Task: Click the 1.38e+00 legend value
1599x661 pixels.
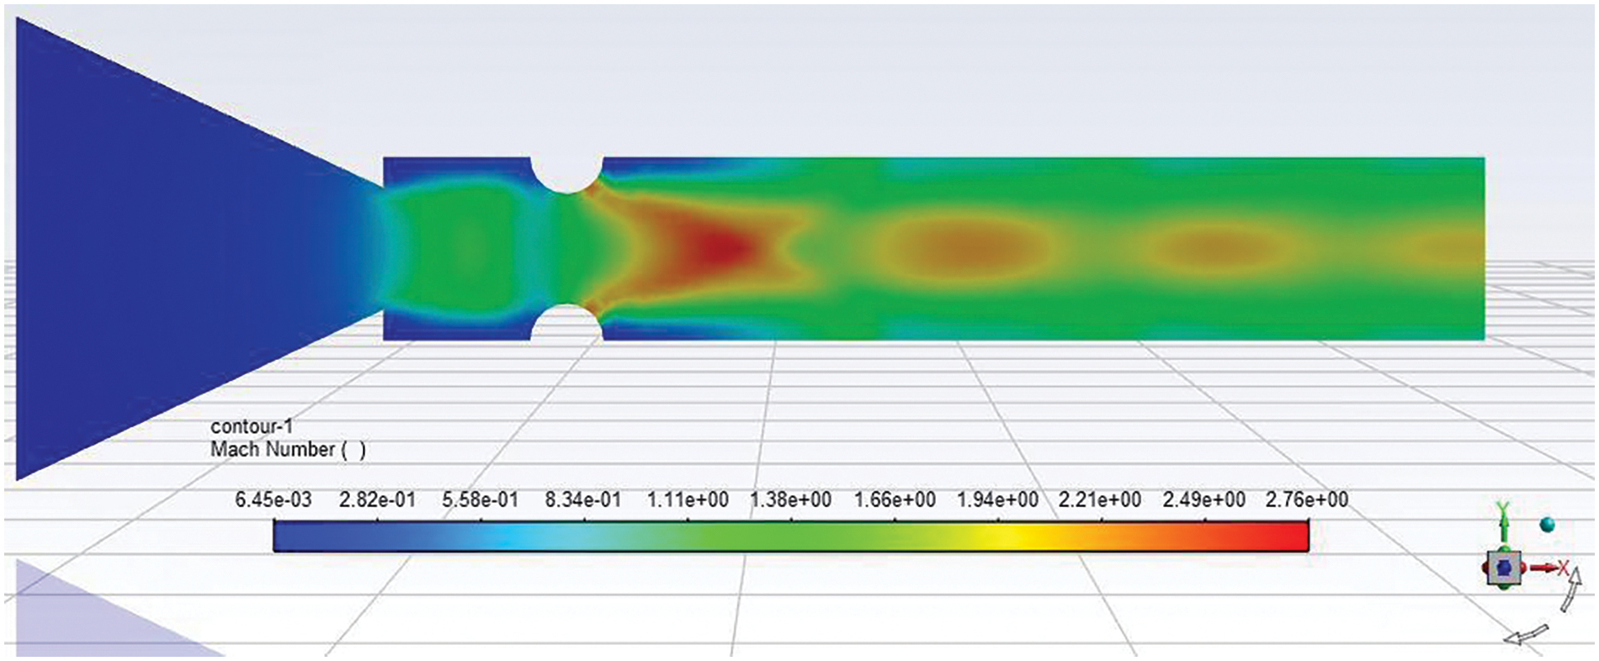Action: pyautogui.click(x=790, y=500)
